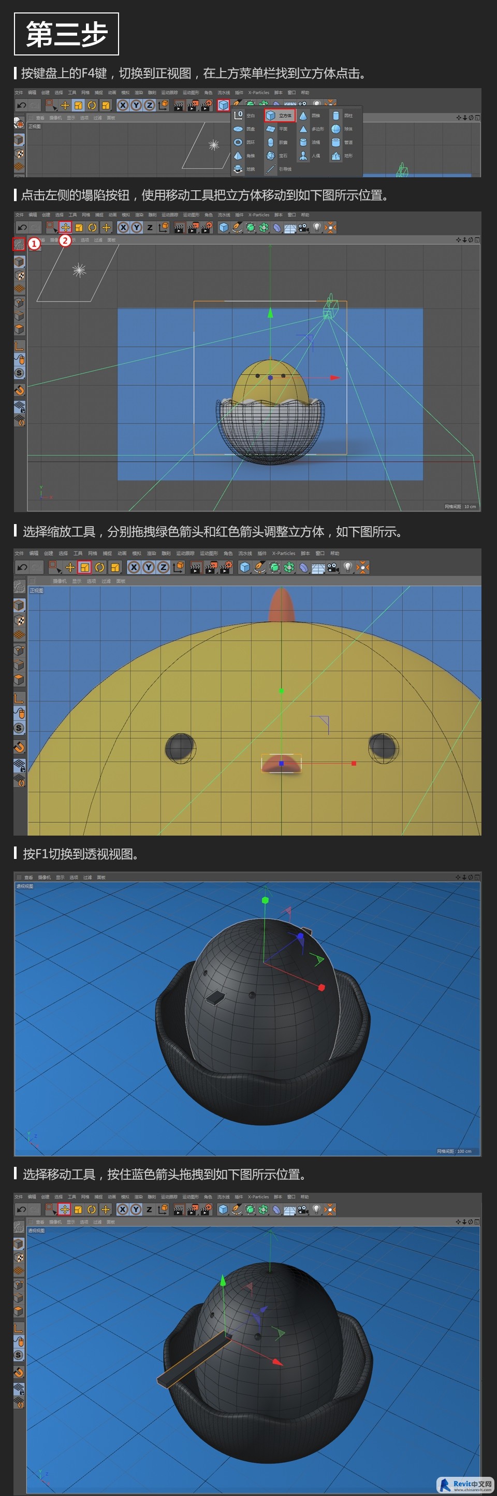Open X-Particles menu in chick-face close-up screenshot
Screen dimensions: 497x1496
pyautogui.click(x=284, y=554)
